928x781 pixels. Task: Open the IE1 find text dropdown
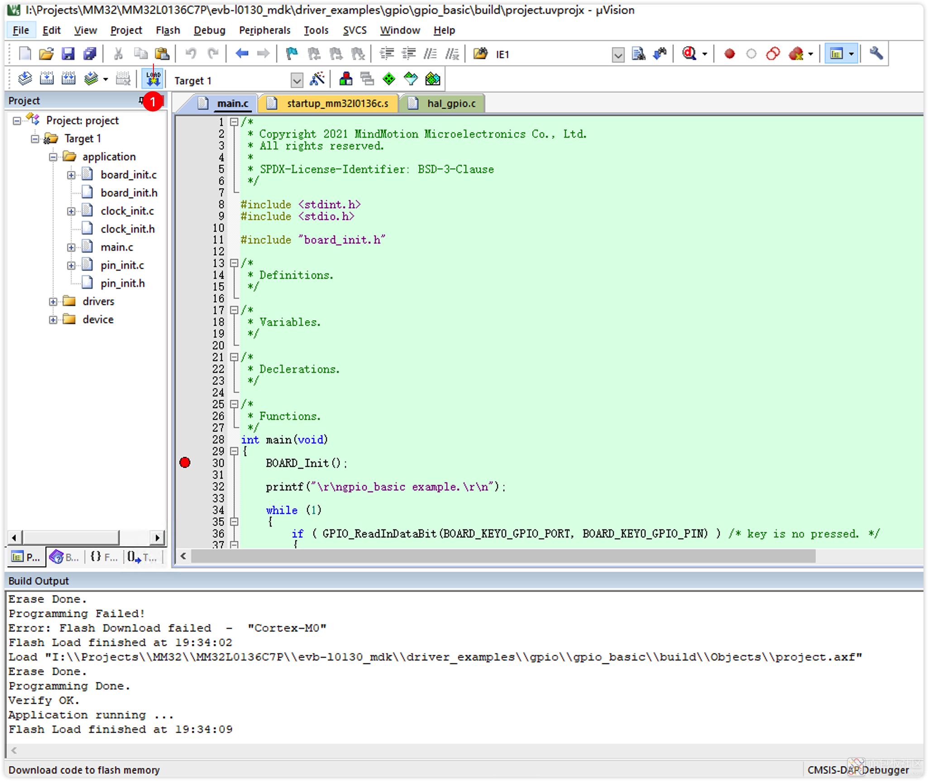coord(618,55)
